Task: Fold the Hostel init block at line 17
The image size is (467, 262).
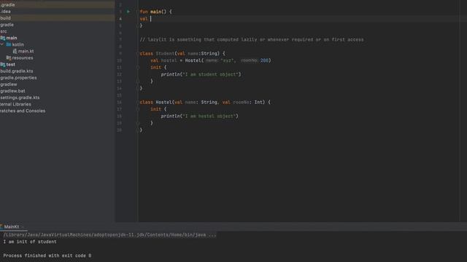Action: (x=138, y=109)
